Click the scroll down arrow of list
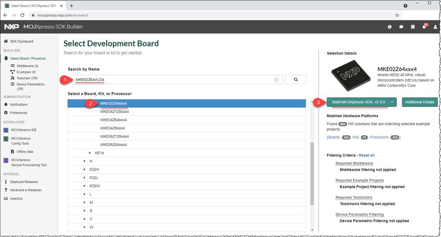The image size is (441, 237). click(x=312, y=230)
